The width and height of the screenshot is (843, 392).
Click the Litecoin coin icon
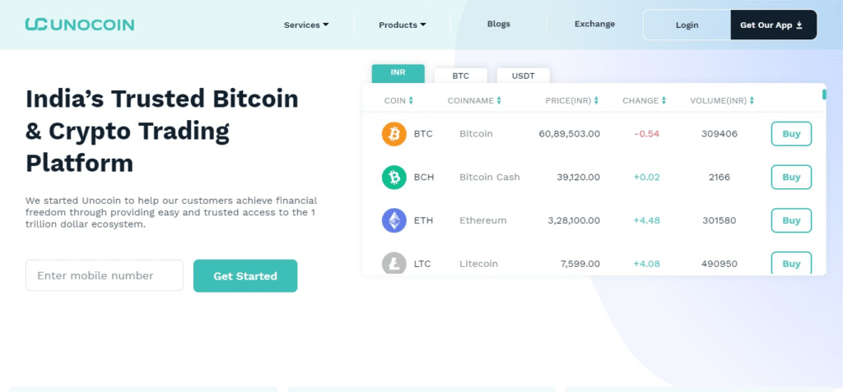[394, 263]
